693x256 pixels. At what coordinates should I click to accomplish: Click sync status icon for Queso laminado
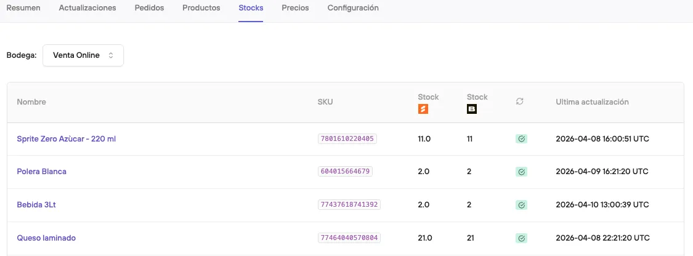click(x=521, y=238)
